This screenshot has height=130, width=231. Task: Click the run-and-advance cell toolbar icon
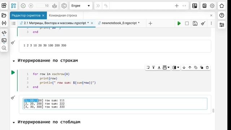[x=148, y=68]
